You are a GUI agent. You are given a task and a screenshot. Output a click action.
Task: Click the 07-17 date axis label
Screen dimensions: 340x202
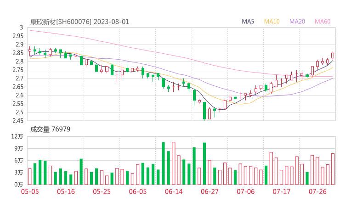(x=282, y=191)
